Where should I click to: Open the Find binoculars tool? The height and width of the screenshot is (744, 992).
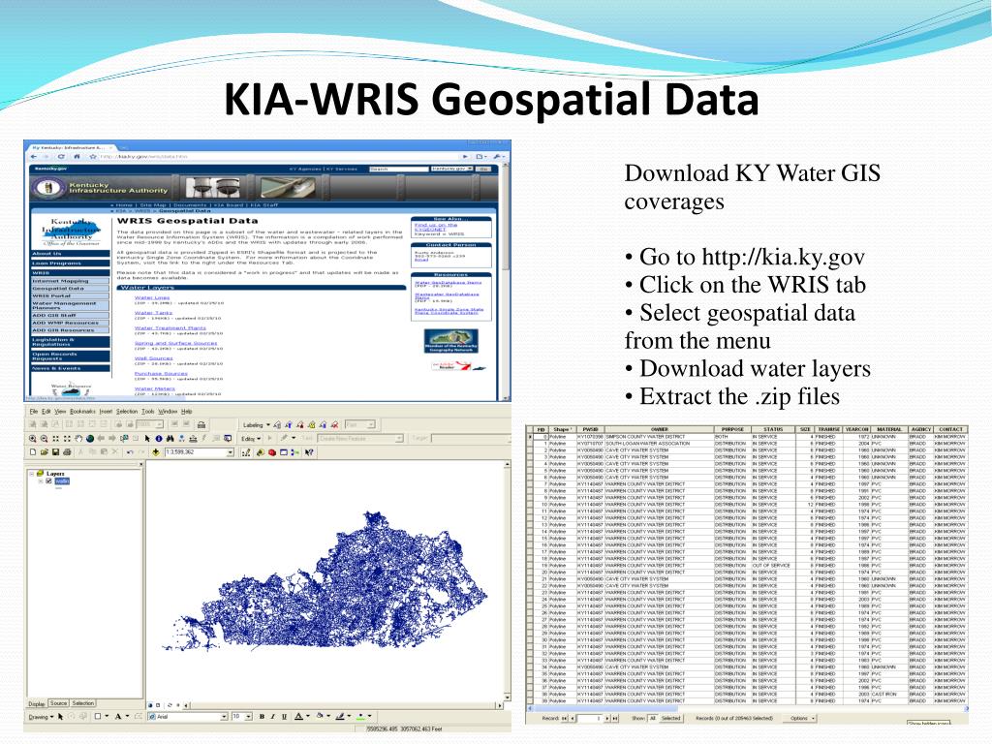click(x=170, y=439)
